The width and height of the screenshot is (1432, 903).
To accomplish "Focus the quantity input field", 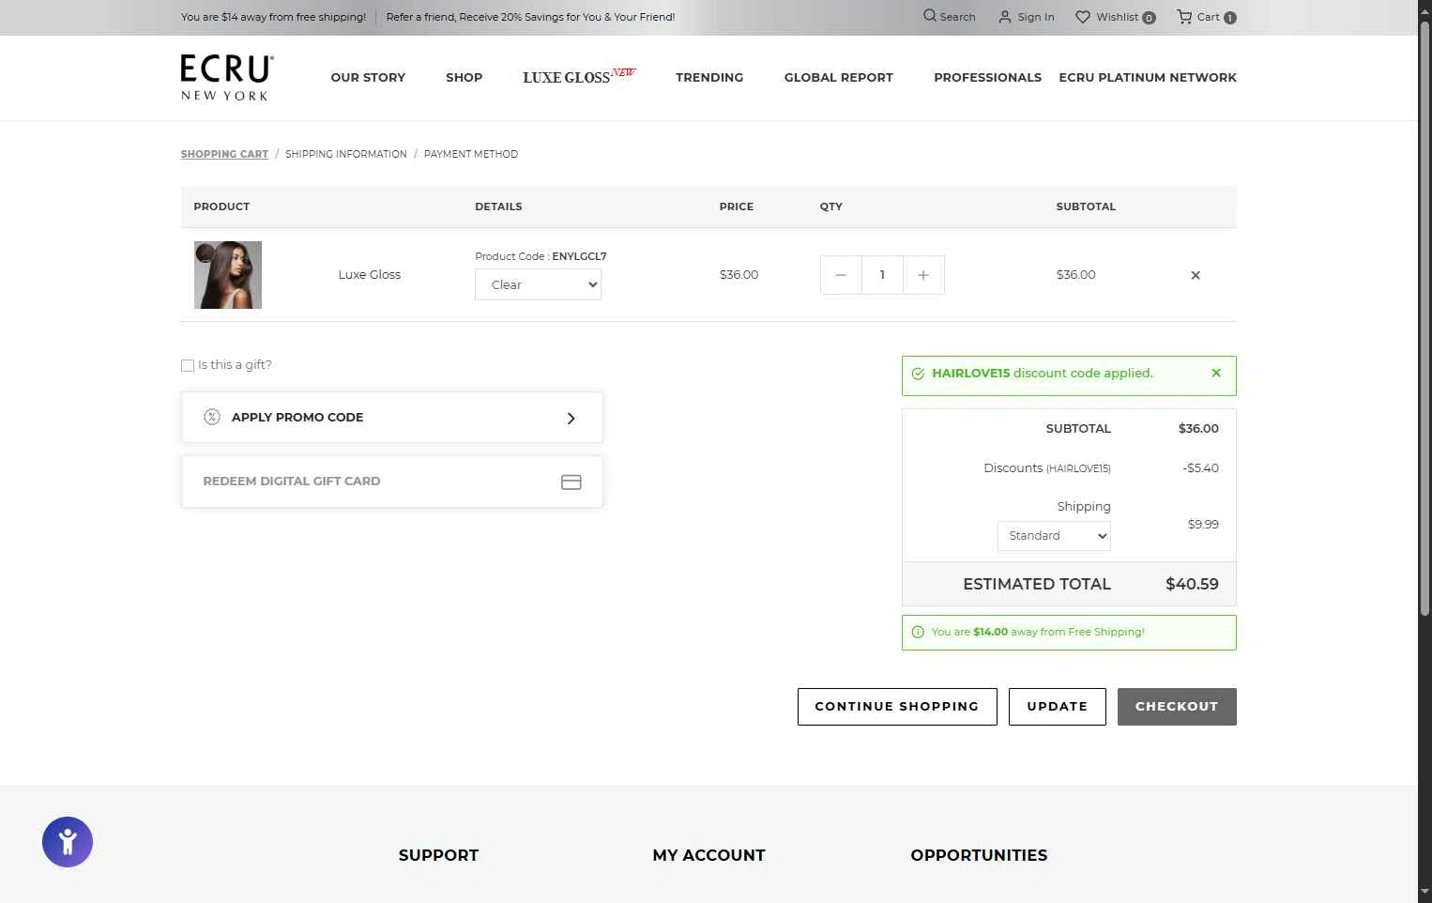I will point(882,275).
